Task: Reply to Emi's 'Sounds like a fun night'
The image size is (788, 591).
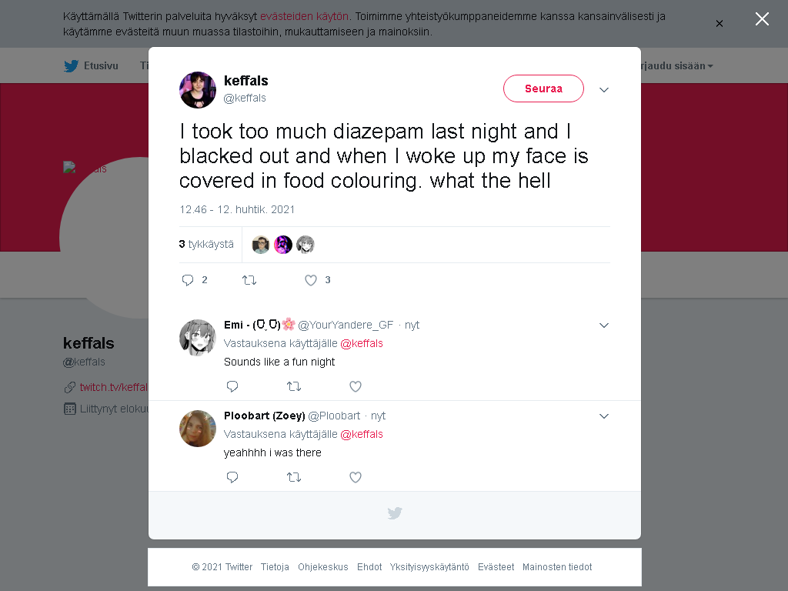Action: [232, 386]
